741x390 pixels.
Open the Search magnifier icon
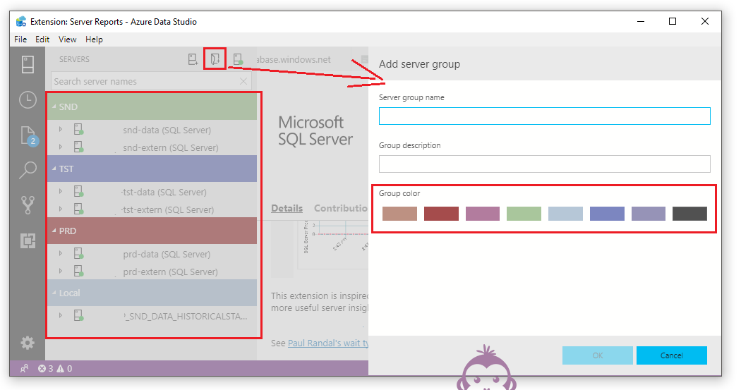point(28,171)
